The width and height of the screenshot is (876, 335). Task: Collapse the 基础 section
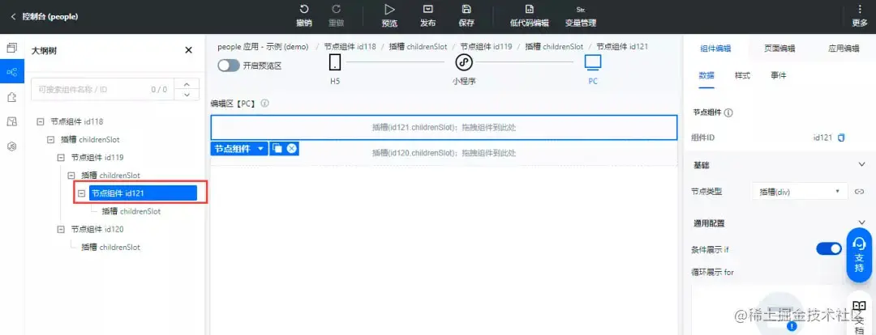point(861,164)
